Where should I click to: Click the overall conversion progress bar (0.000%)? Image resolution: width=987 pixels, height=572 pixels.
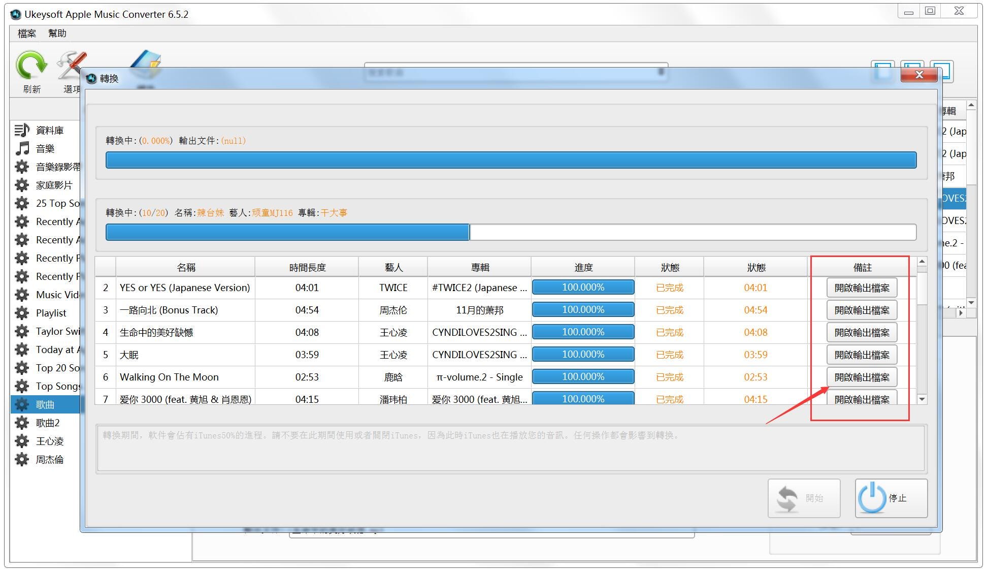511,160
